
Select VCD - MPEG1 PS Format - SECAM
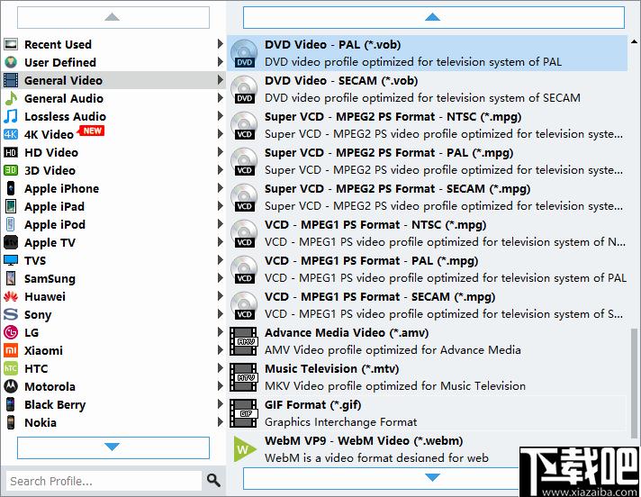click(428, 305)
